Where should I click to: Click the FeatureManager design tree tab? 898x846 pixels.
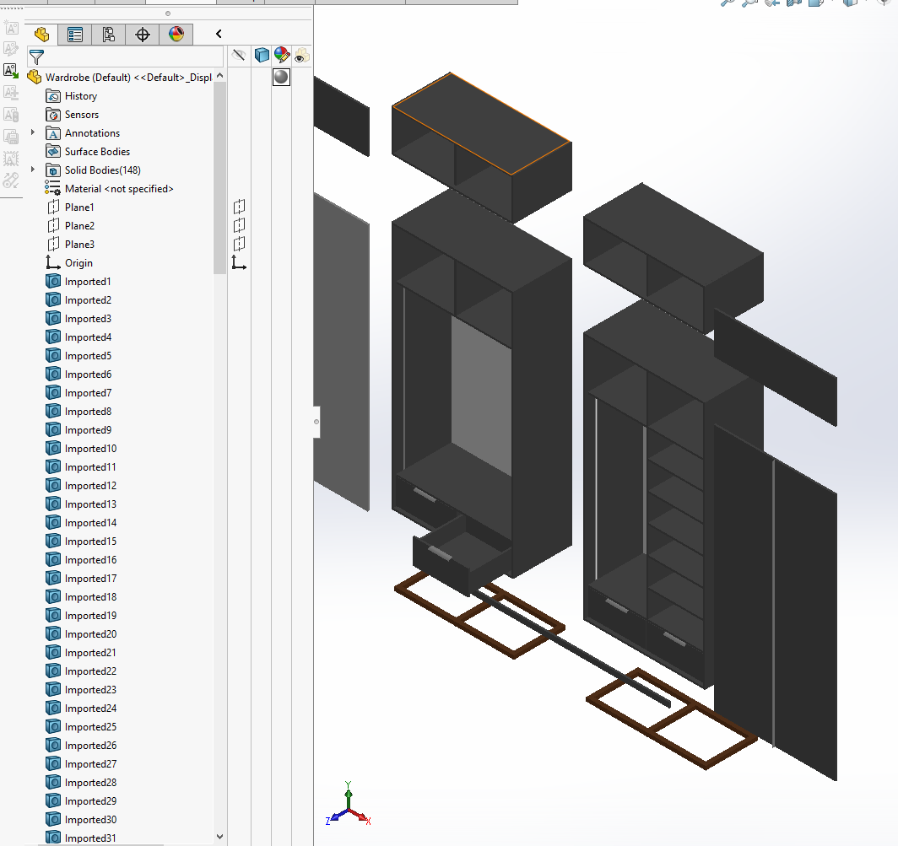tap(41, 35)
